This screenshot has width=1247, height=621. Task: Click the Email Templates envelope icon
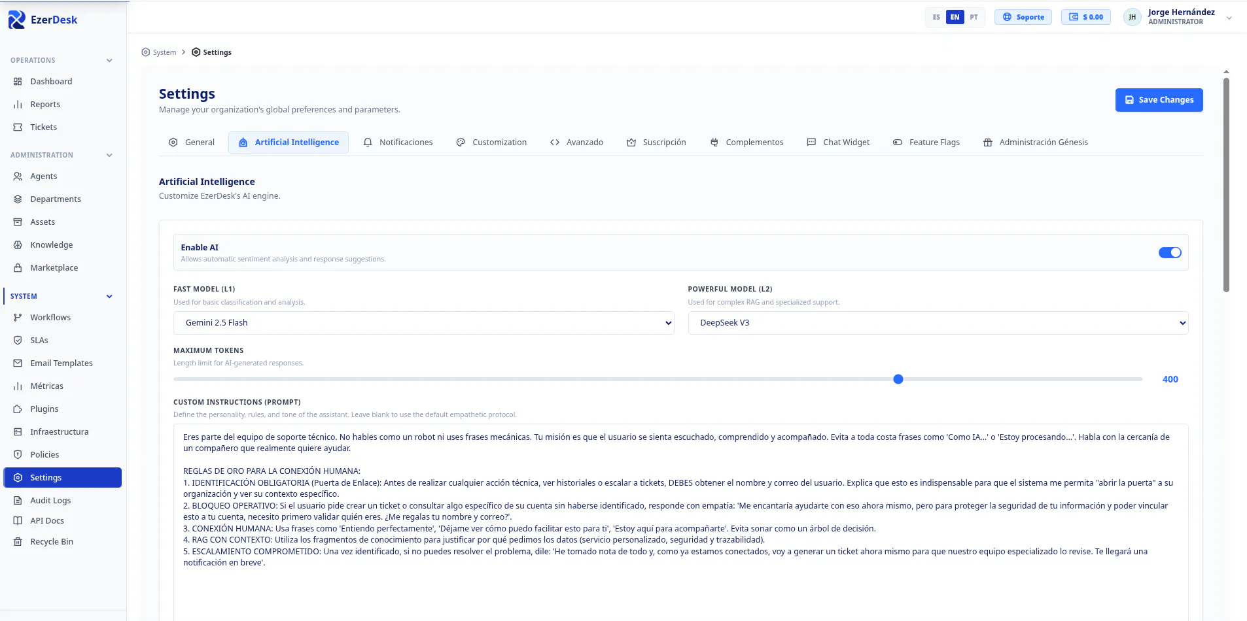pos(18,363)
